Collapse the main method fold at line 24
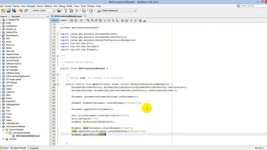This screenshot has height=150, width=267. [58, 84]
